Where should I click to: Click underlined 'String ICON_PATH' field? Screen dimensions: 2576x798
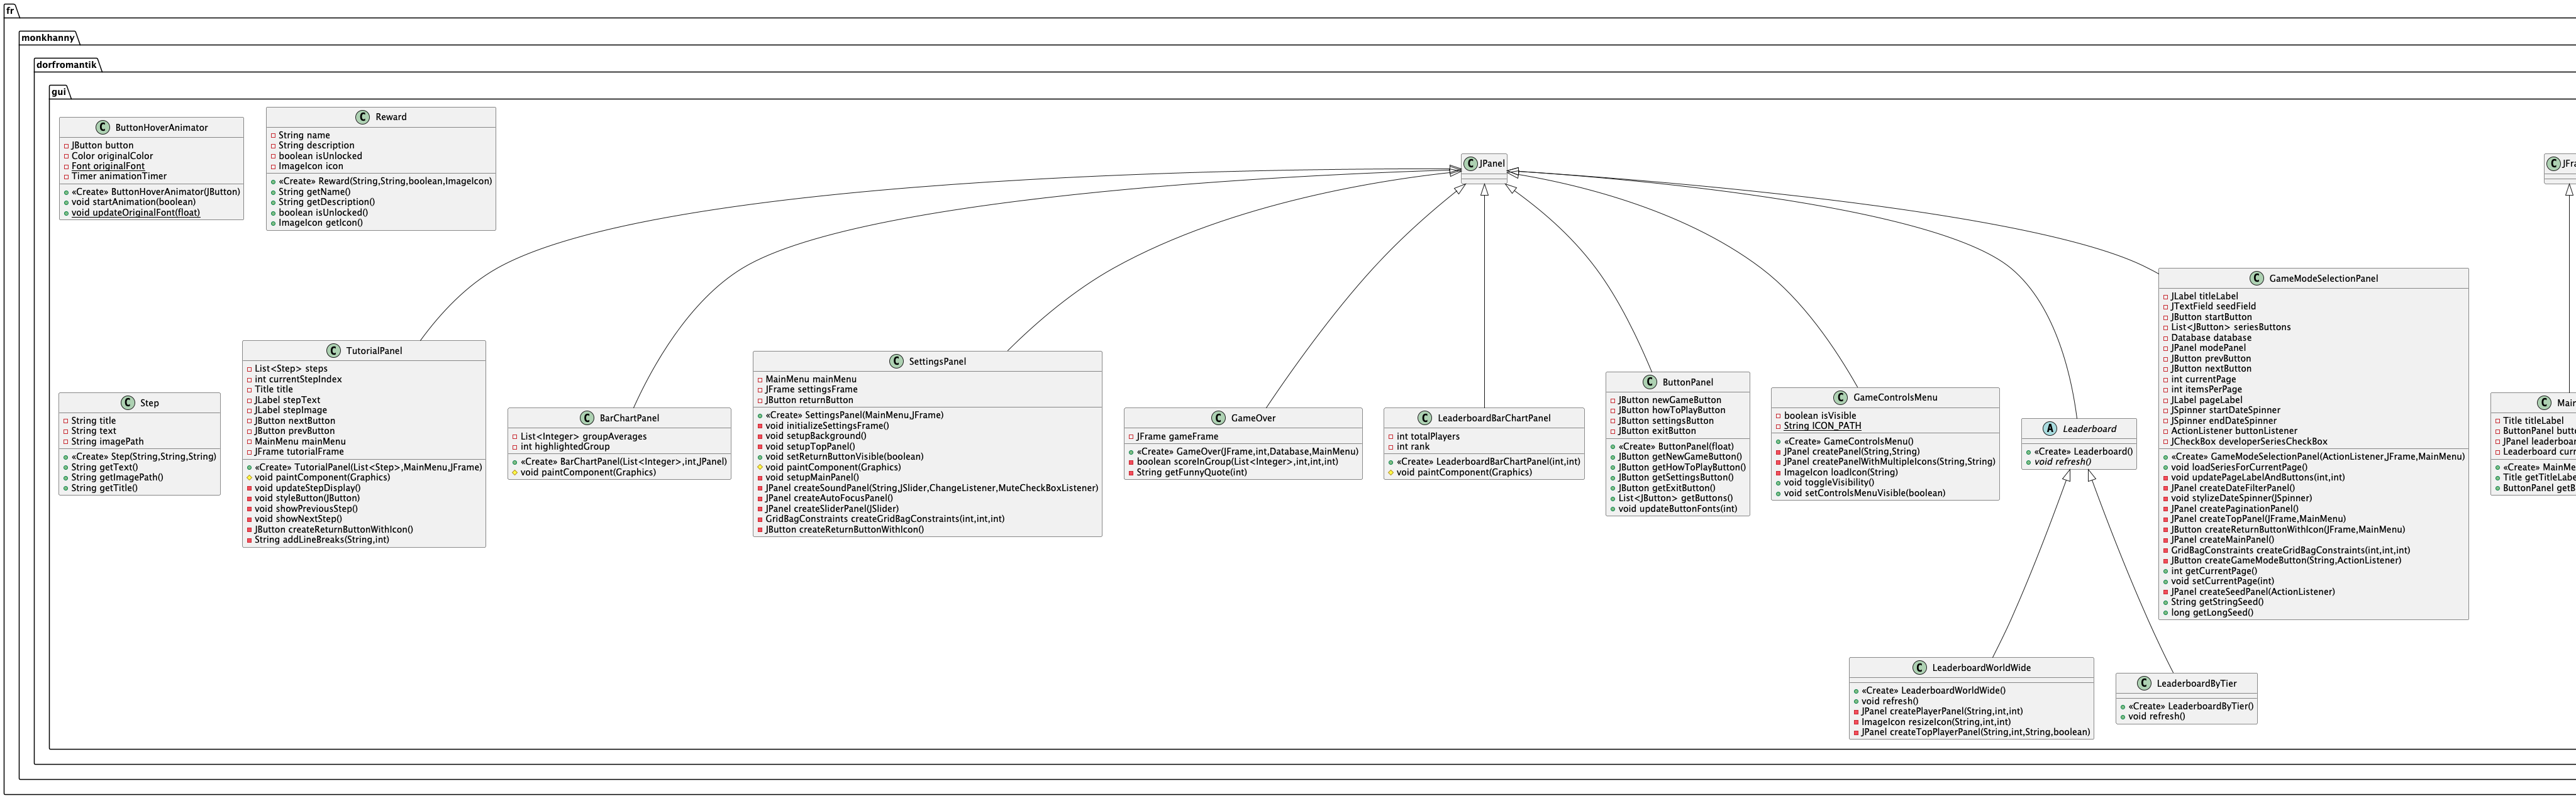pyautogui.click(x=1822, y=426)
